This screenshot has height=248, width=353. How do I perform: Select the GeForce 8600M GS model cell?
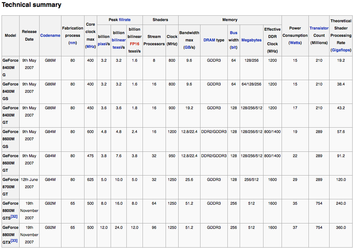click(x=10, y=139)
